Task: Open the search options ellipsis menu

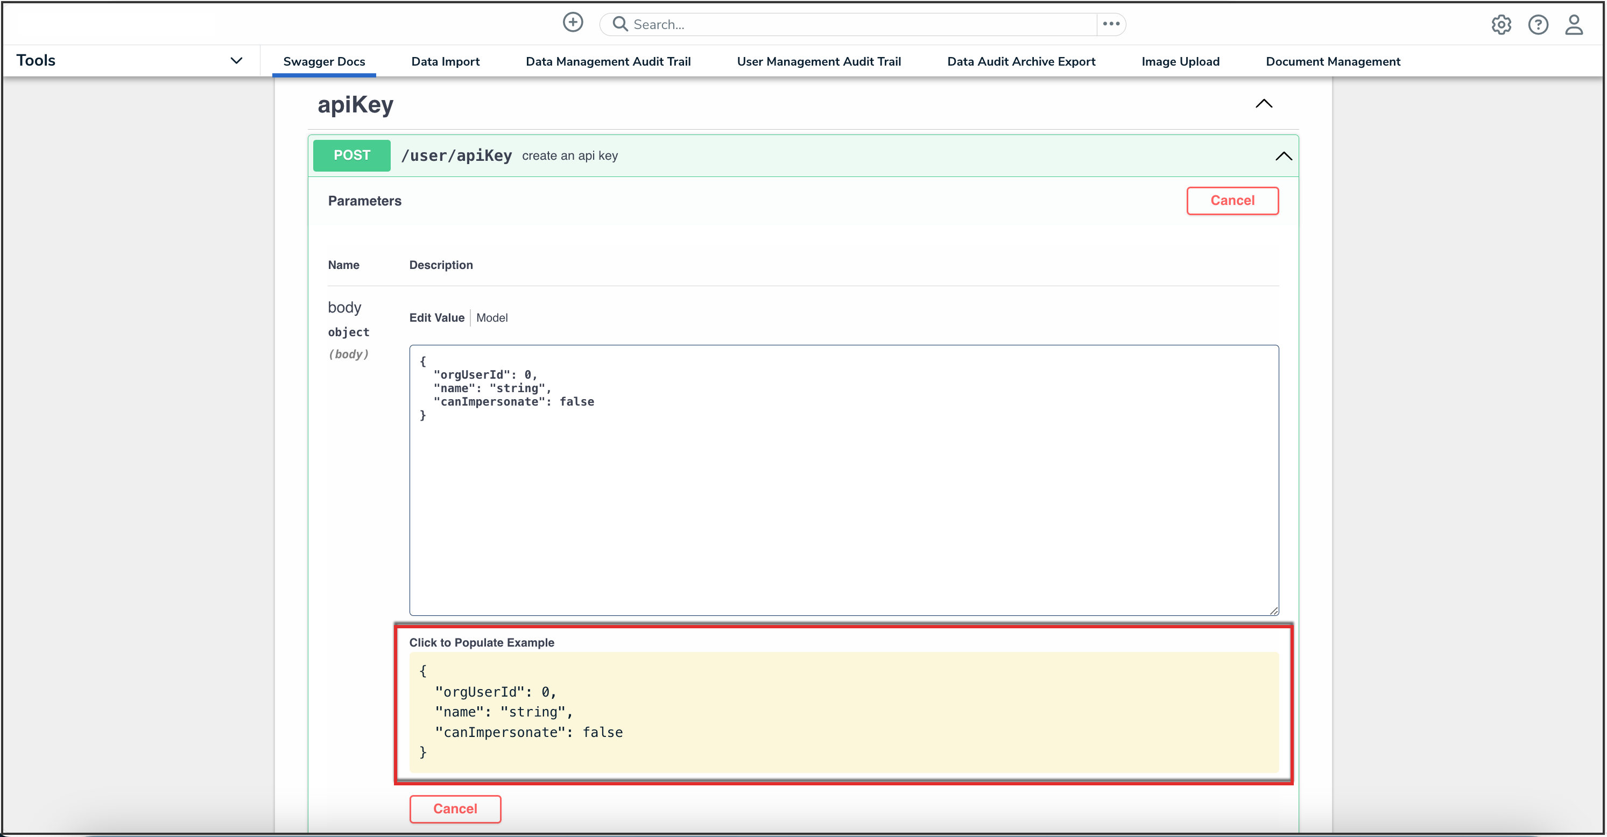Action: coord(1110,24)
